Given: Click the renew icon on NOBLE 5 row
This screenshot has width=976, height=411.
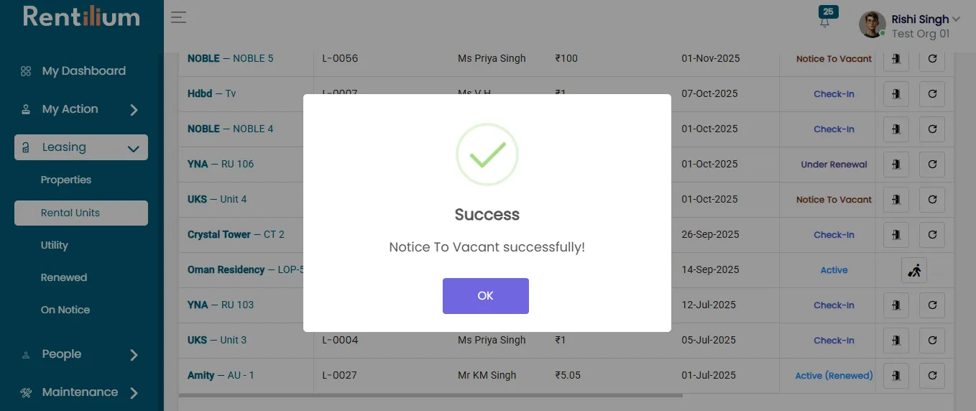Looking at the screenshot, I should tap(932, 59).
